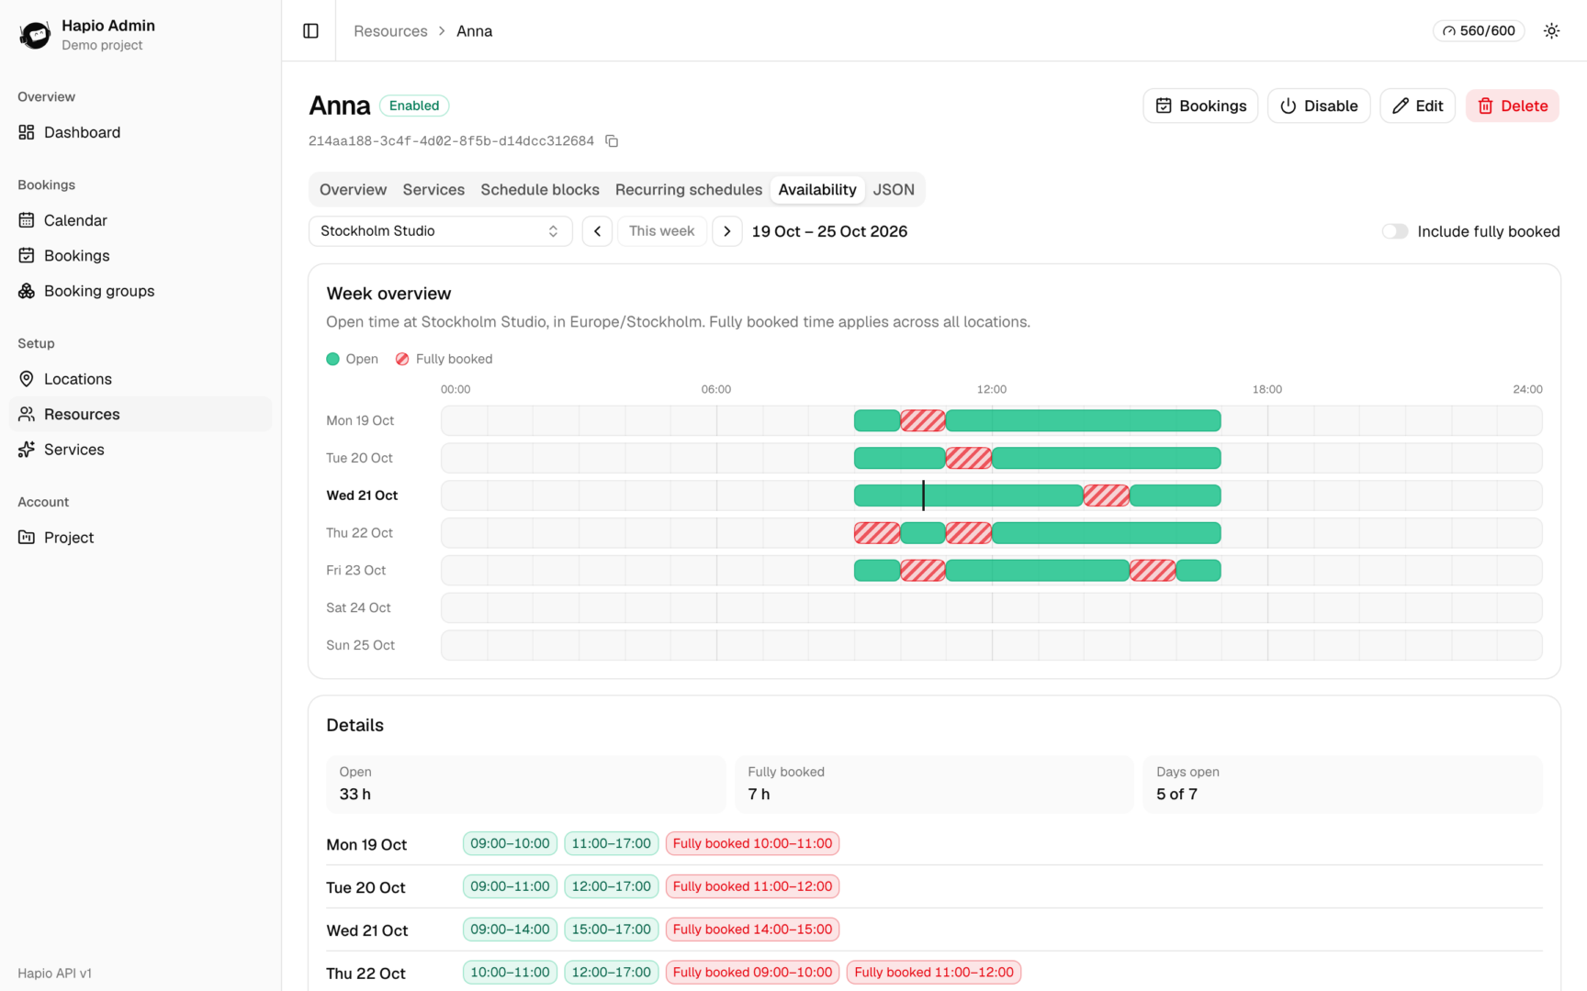1587x991 pixels.
Task: Edit the Anna resource
Action: 1417,106
